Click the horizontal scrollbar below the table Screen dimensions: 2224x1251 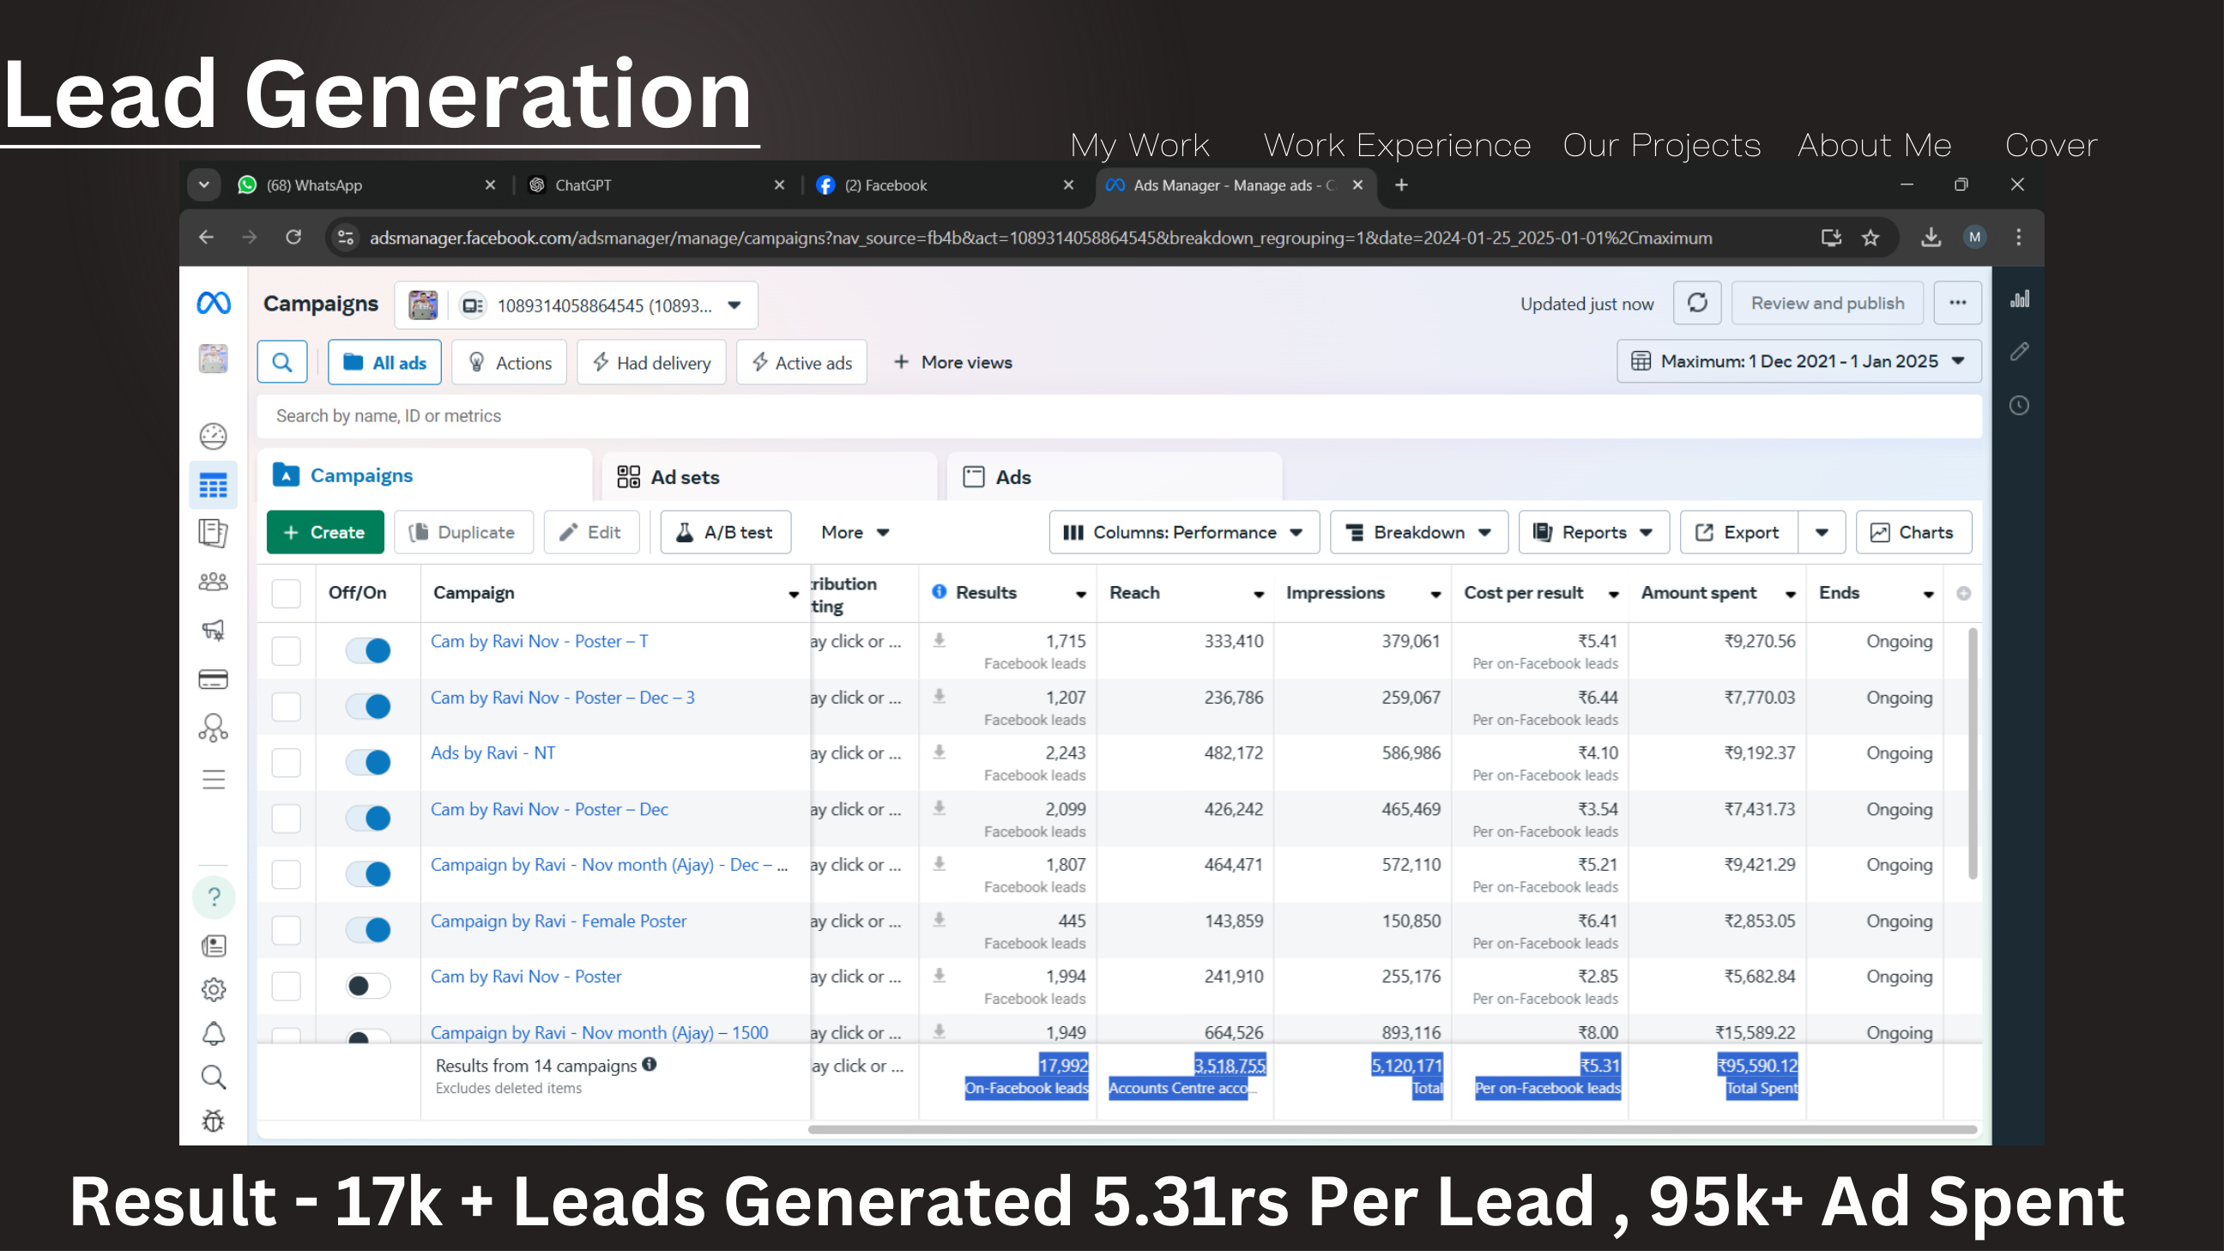[x=1392, y=1129]
